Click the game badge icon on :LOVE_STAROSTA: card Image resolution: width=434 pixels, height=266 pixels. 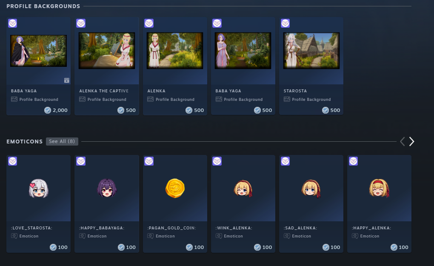(x=12, y=161)
